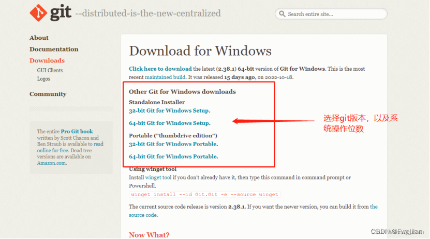The width and height of the screenshot is (430, 239).
Task: Open the Community section
Action: click(x=48, y=94)
